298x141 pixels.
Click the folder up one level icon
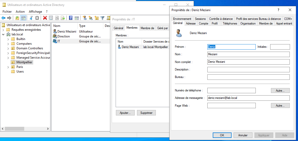point(17,18)
